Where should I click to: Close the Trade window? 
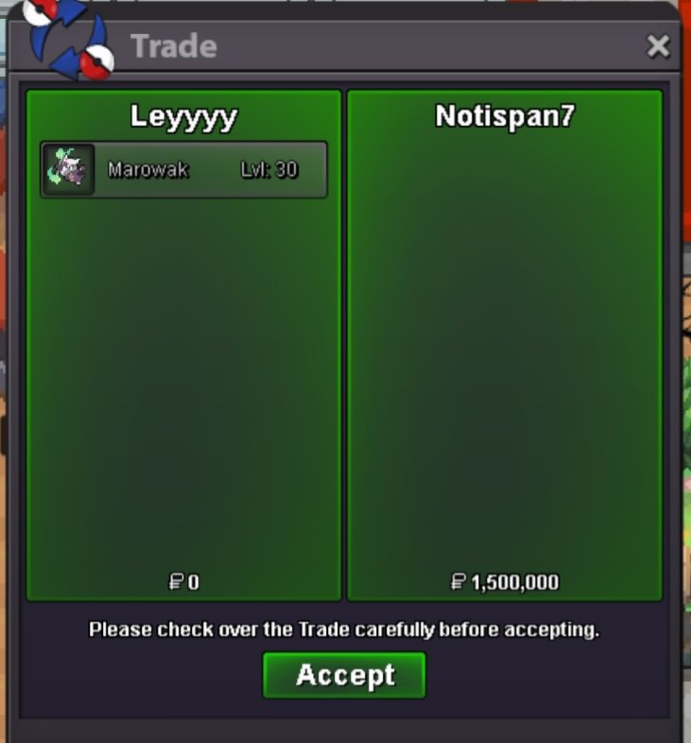[658, 46]
